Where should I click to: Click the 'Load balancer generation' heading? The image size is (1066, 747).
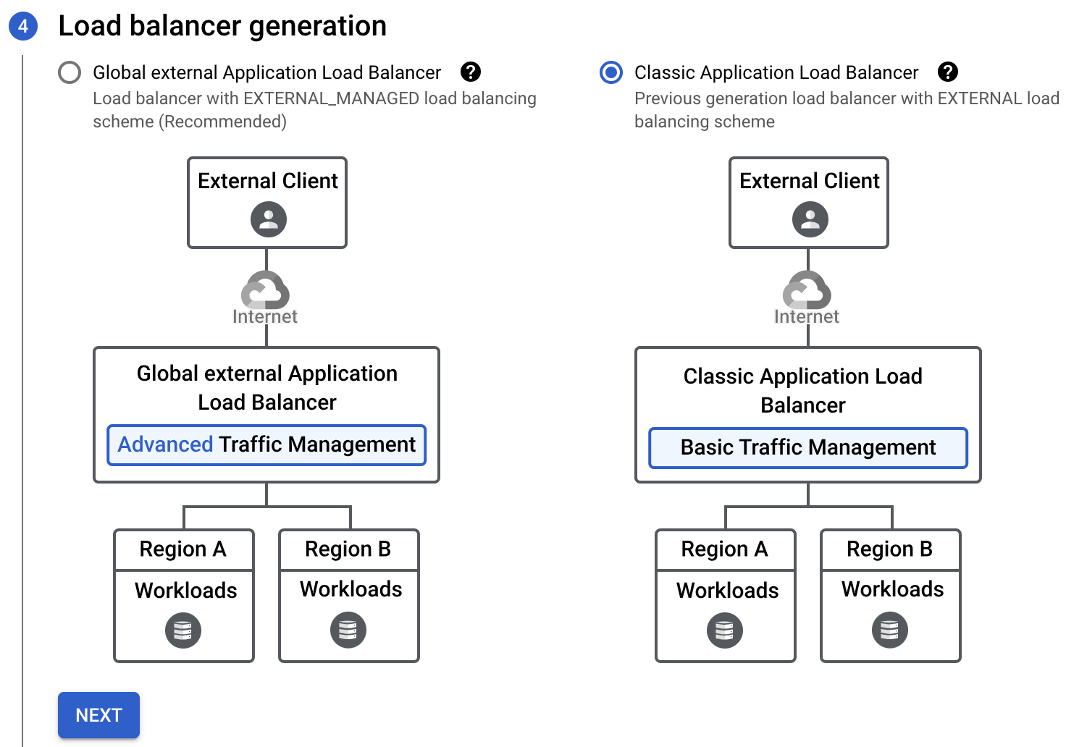222,26
